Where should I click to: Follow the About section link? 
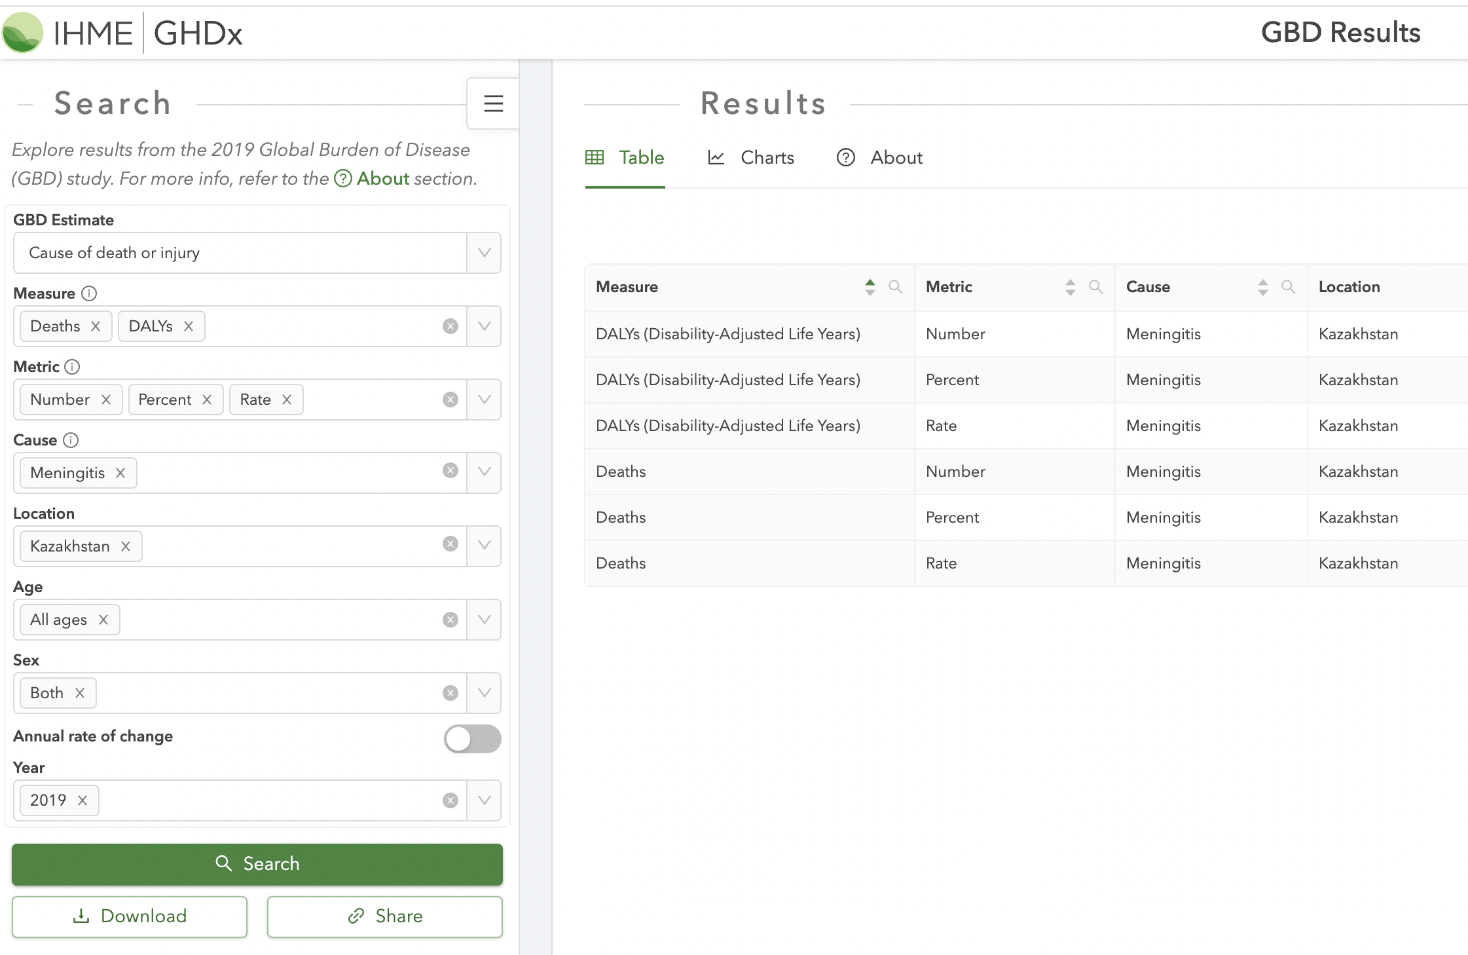coord(382,179)
